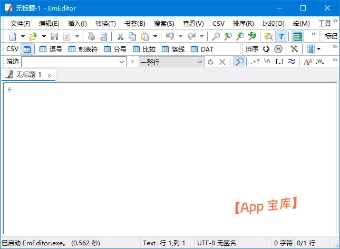This screenshot has height=249, width=340.
Task: Click the Cut scissors icon
Action: [120, 36]
